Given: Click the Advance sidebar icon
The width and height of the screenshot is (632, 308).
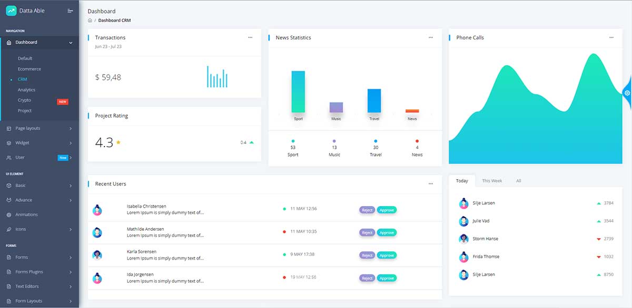Looking at the screenshot, I should 9,200.
